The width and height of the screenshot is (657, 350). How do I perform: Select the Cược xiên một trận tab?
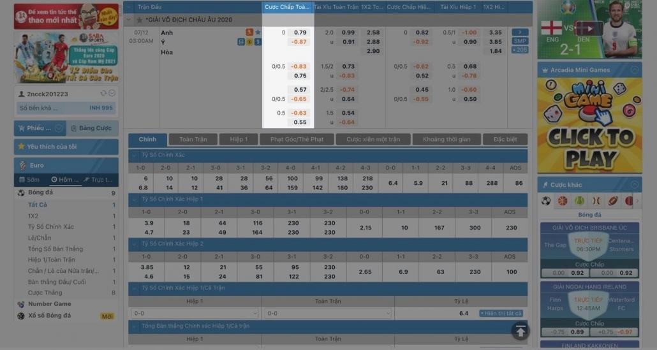point(373,140)
